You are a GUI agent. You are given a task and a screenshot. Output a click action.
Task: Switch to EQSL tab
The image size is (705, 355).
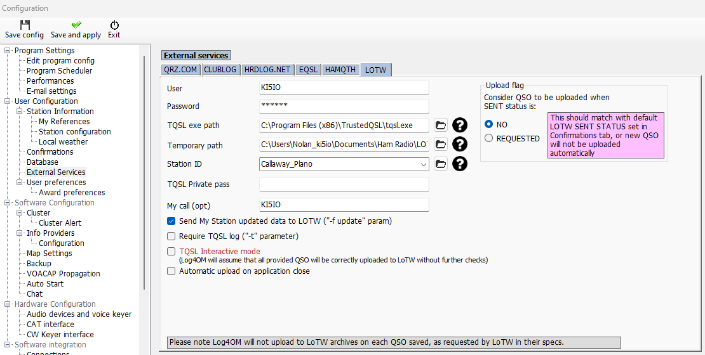click(x=308, y=70)
